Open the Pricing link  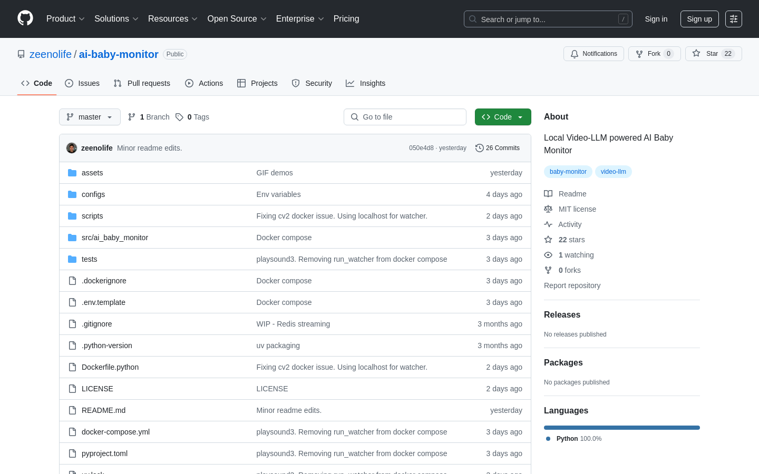tap(346, 18)
